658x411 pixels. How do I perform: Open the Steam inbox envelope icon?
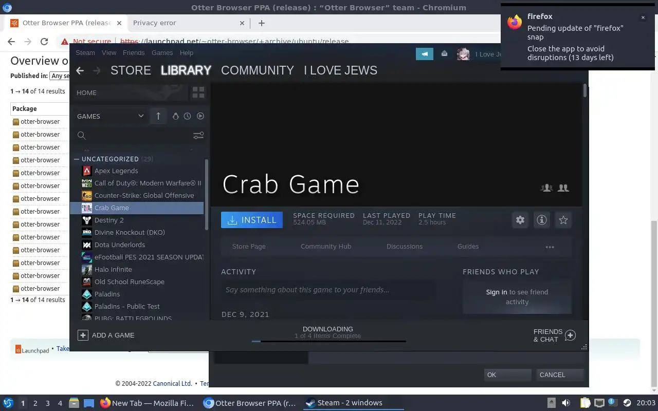445,53
